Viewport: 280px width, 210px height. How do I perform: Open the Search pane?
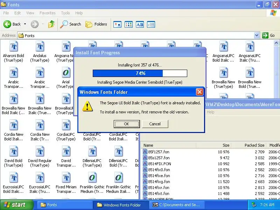pos(71,24)
